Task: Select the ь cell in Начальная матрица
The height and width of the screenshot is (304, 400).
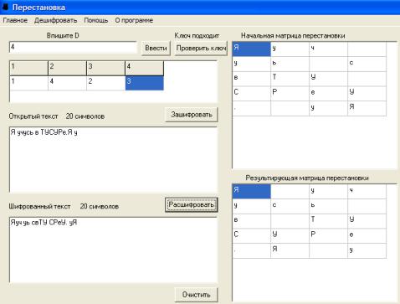Action: pos(290,64)
